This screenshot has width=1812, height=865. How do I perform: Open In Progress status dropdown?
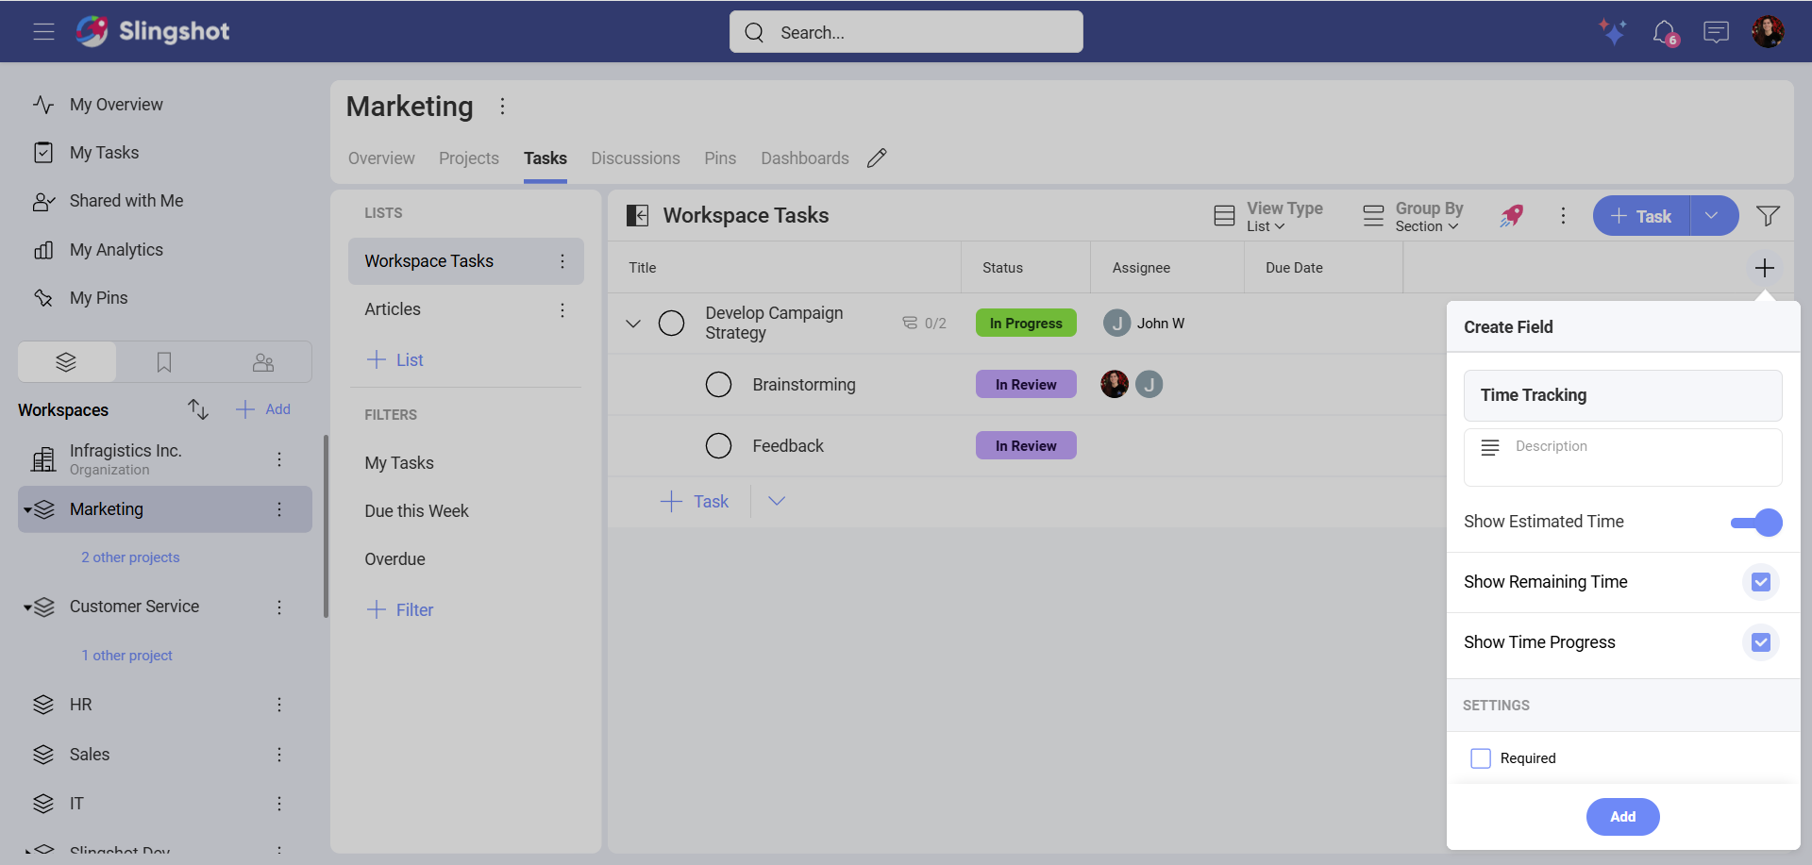tap(1026, 324)
